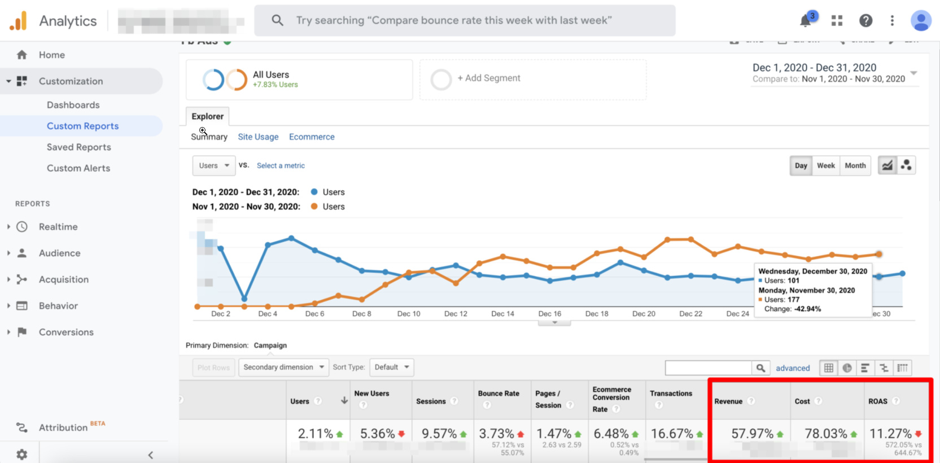Screen dimensions: 940x463
Task: Set chart granularity to Month
Action: 855,165
